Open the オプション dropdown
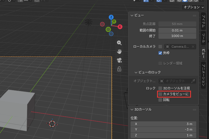209x139 pixels. tap(193, 7)
